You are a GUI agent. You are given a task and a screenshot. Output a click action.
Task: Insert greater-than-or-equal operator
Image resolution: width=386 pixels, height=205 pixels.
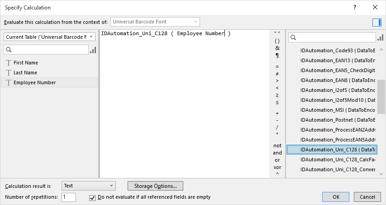click(277, 95)
